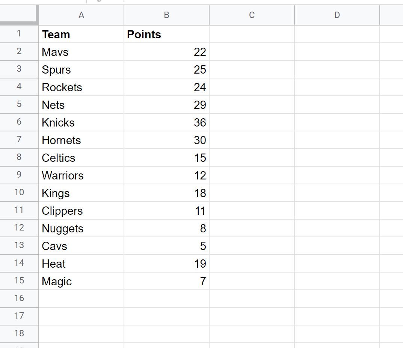
Task: Click the Rockets cell
Action: point(81,87)
